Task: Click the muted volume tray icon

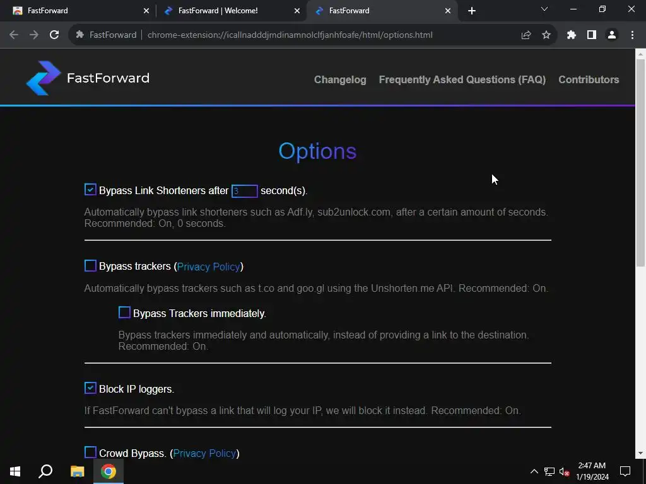Action: click(565, 471)
